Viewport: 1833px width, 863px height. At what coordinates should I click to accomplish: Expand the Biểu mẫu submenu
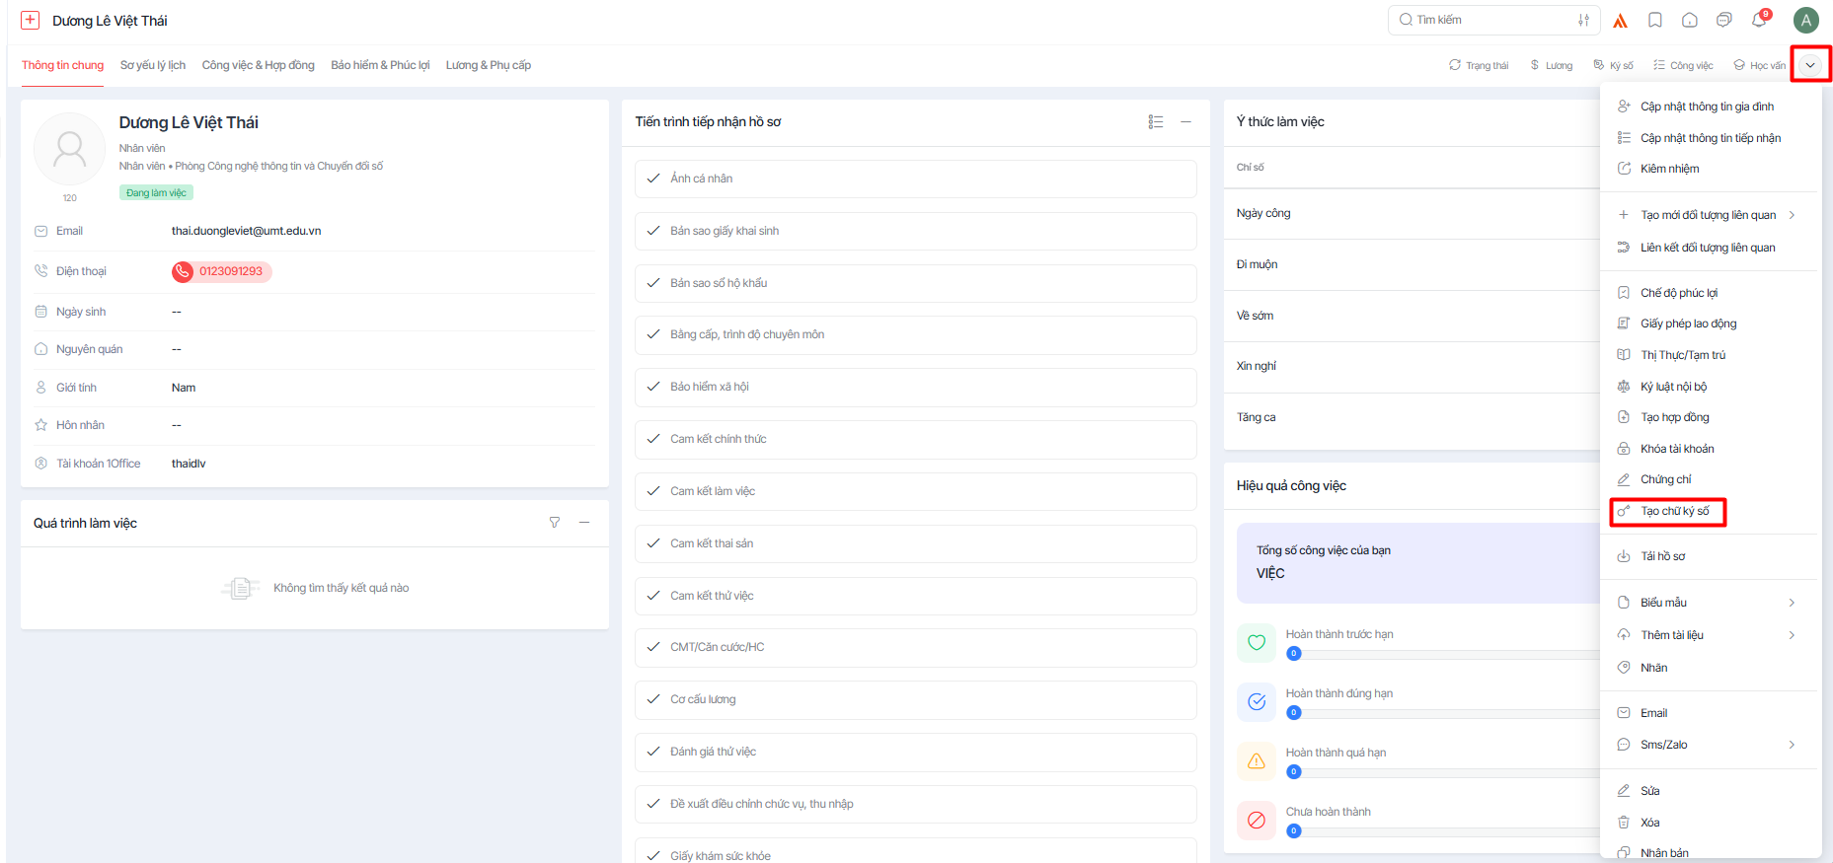click(x=1708, y=603)
